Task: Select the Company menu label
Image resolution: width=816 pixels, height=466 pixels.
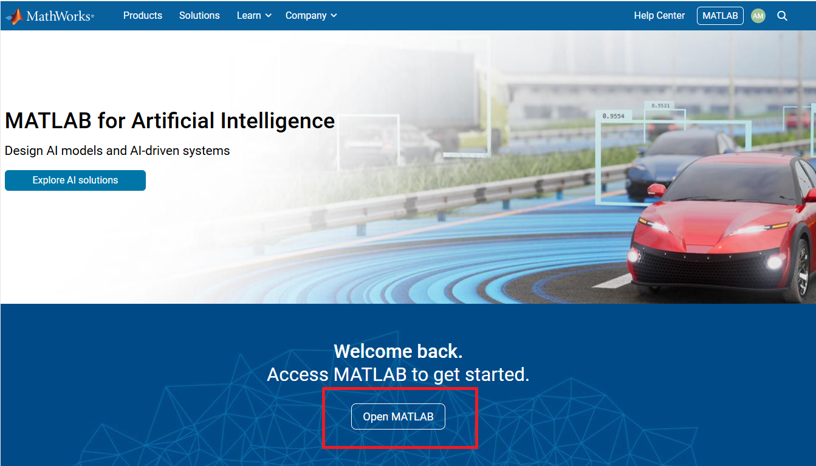Action: tap(306, 16)
